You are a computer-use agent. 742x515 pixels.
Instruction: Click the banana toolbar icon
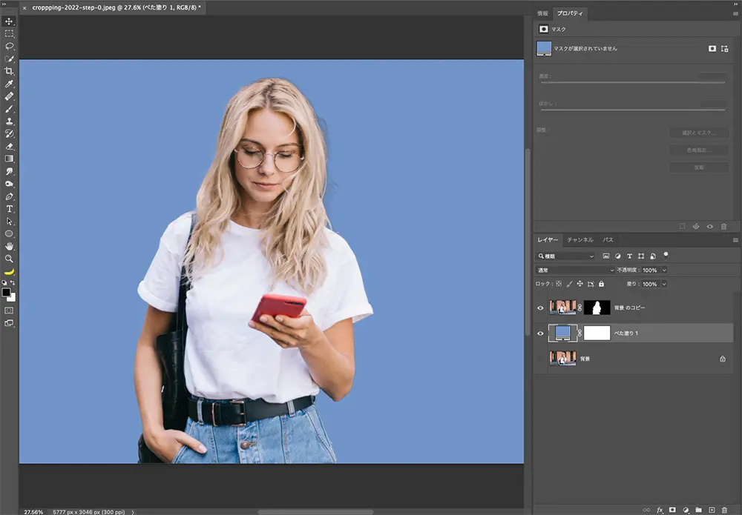9,272
